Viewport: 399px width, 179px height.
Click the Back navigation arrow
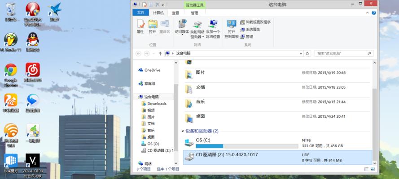coord(138,54)
